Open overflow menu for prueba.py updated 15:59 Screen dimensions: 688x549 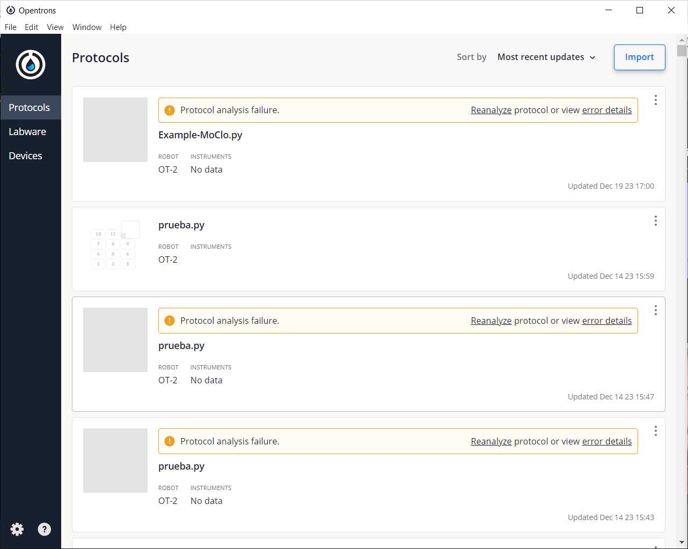(x=655, y=221)
